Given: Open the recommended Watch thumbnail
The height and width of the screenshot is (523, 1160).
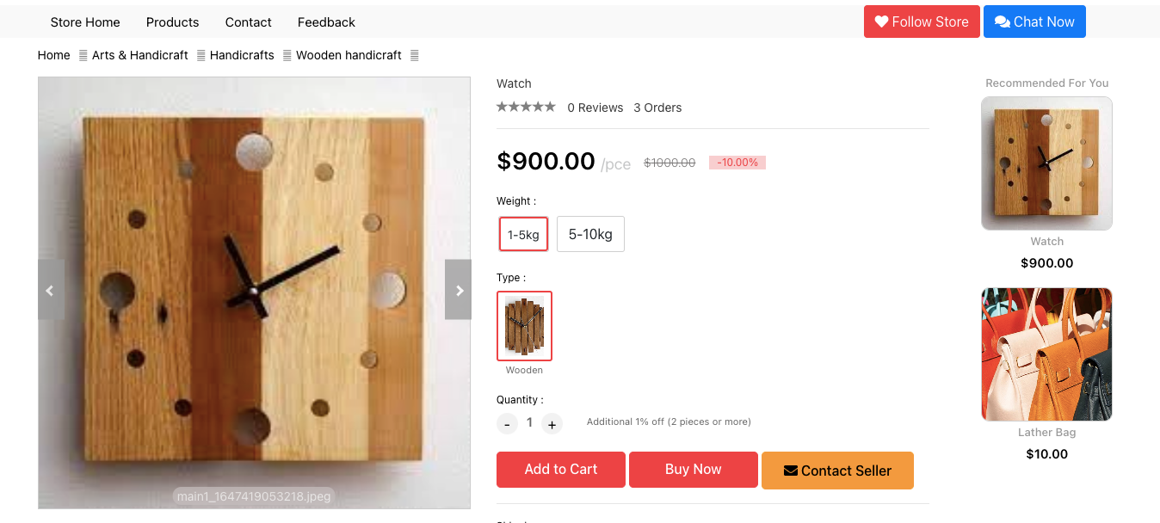Looking at the screenshot, I should pyautogui.click(x=1046, y=163).
